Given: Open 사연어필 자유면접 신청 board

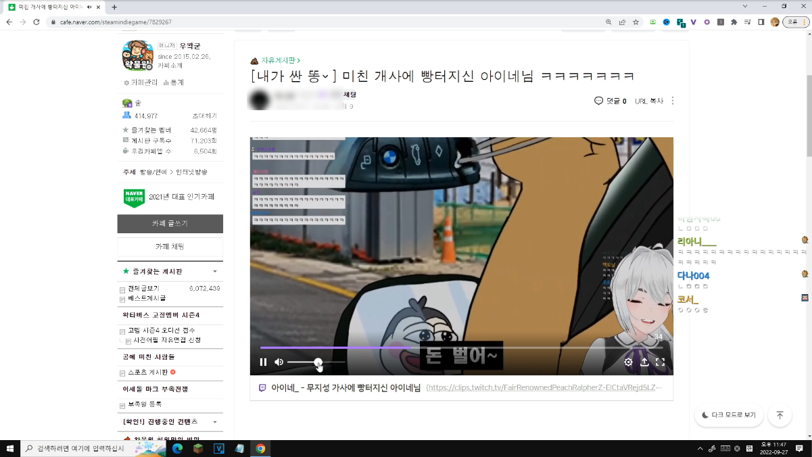Looking at the screenshot, I should [167, 340].
